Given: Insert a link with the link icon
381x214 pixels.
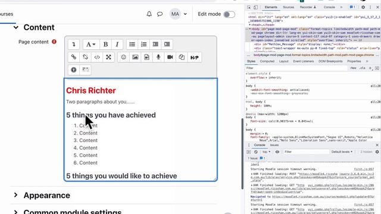Looking at the screenshot, I should [x=74, y=57].
